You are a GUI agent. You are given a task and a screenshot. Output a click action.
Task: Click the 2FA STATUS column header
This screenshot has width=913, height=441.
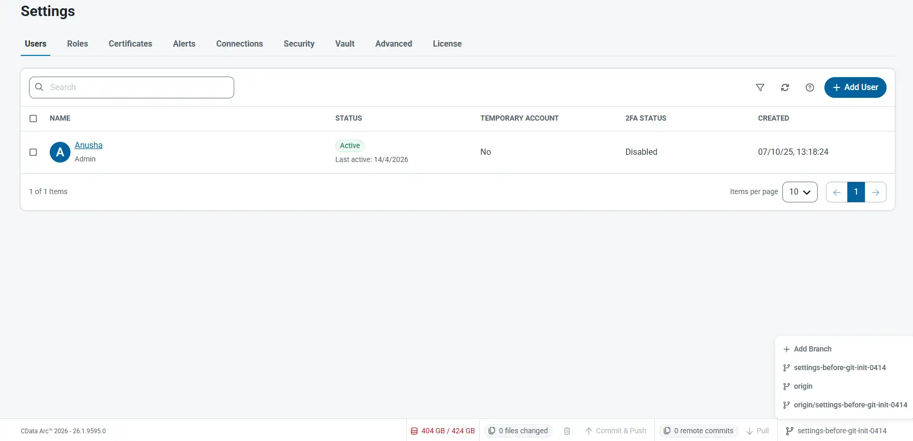pyautogui.click(x=646, y=119)
